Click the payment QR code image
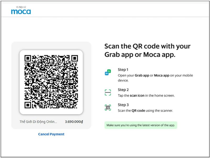The height and width of the screenshot is (158, 210). (x=51, y=82)
